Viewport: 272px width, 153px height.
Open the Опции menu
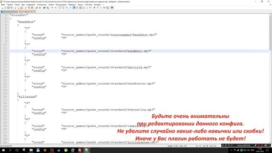click(51, 5)
